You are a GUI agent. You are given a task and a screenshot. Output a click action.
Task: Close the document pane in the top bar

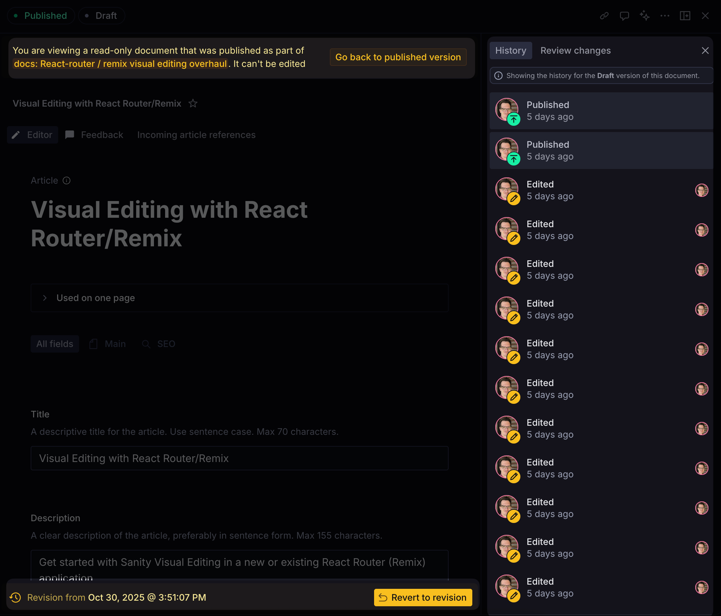705,16
